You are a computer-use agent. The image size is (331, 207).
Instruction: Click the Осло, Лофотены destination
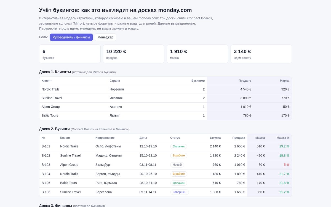[108, 147]
